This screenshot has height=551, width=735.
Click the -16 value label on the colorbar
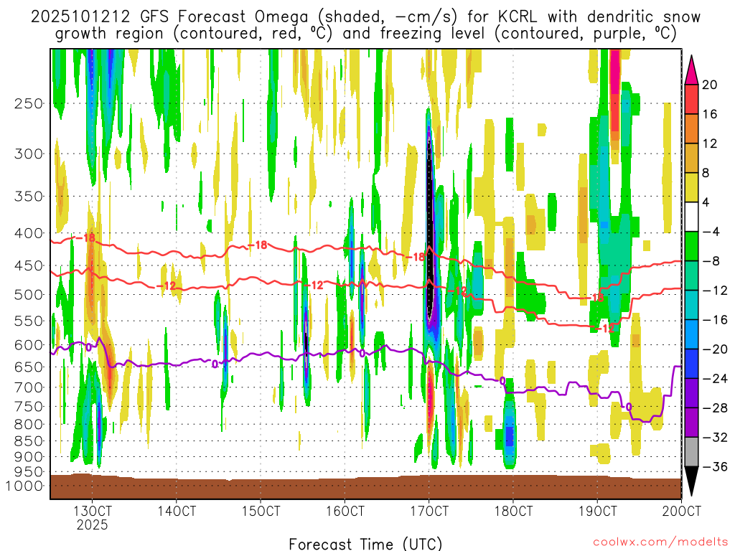coord(715,320)
